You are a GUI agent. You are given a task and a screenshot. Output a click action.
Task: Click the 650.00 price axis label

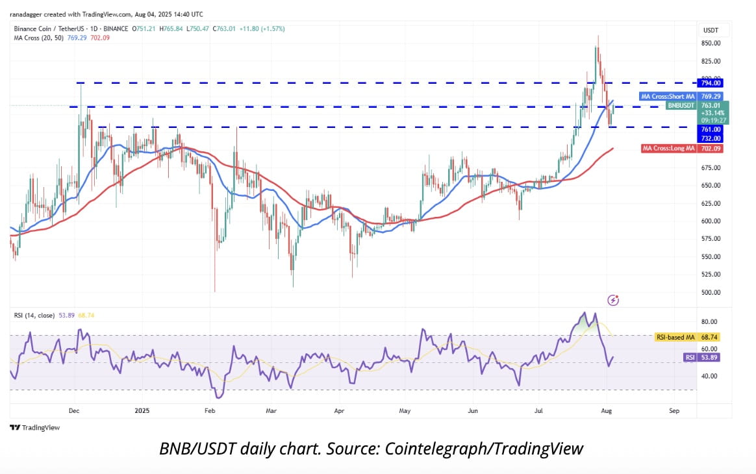click(711, 185)
